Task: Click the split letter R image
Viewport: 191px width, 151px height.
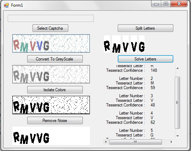Action: [107, 44]
